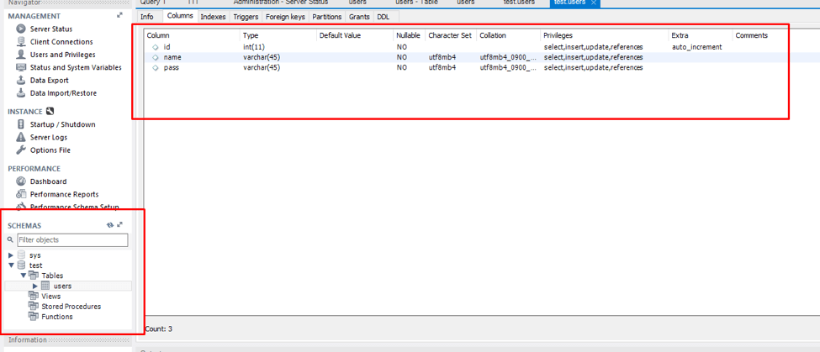Sort by the Type header
The height and width of the screenshot is (352, 820).
pyautogui.click(x=251, y=35)
